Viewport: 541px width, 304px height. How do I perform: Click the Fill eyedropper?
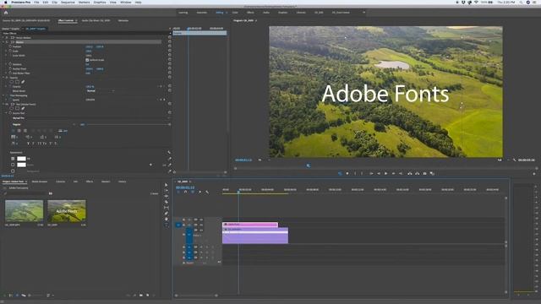coord(169,159)
